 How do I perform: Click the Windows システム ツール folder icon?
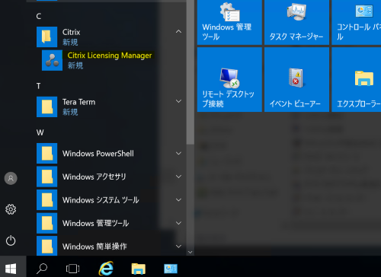[46, 200]
